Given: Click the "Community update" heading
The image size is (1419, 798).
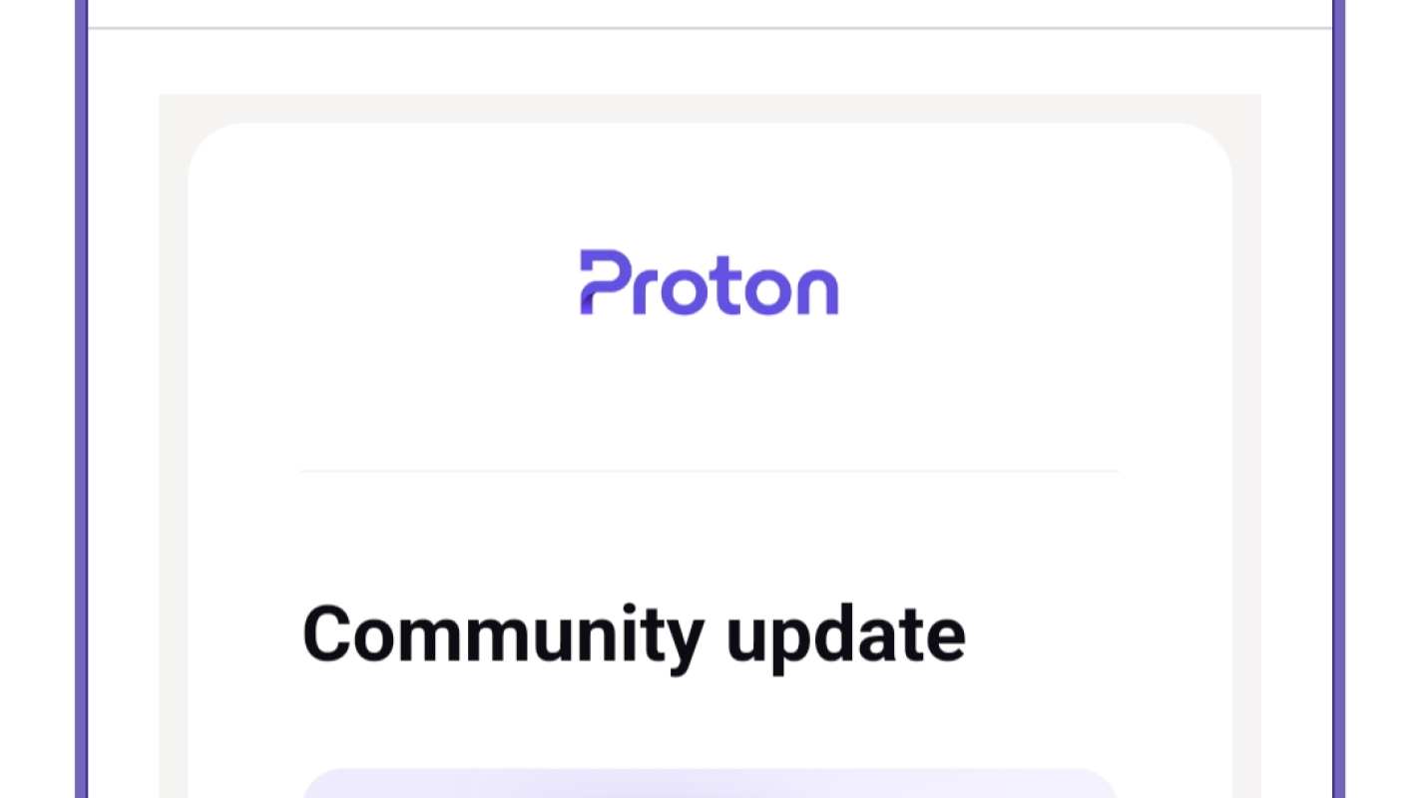Looking at the screenshot, I should tap(634, 634).
